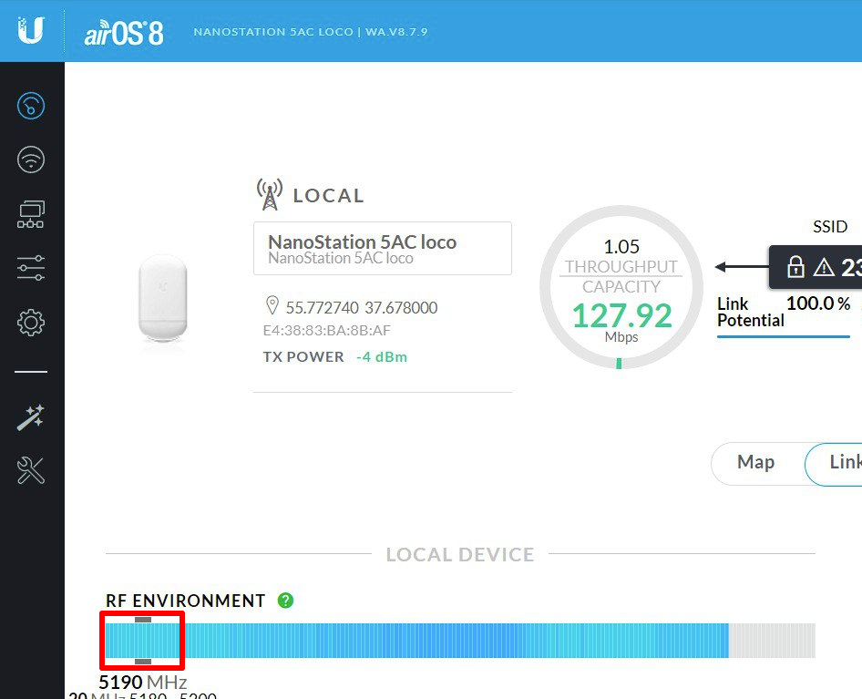862x699 pixels.
Task: Click the RF ENVIRONMENT heading
Action: (185, 601)
